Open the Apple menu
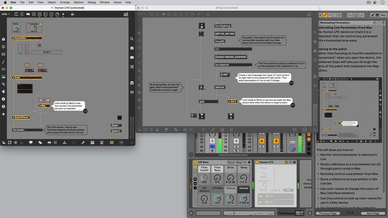 pyautogui.click(x=5, y=2)
